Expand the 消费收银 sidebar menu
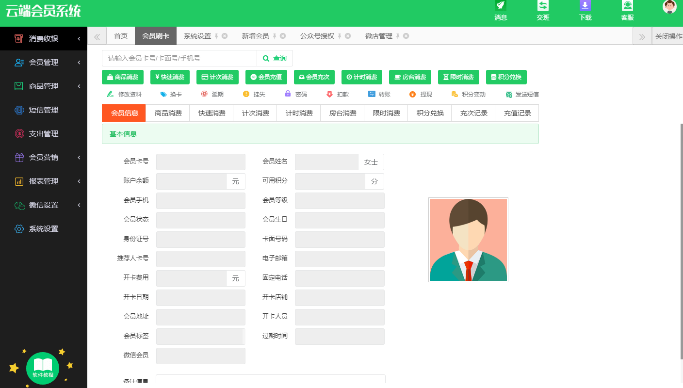 point(44,38)
